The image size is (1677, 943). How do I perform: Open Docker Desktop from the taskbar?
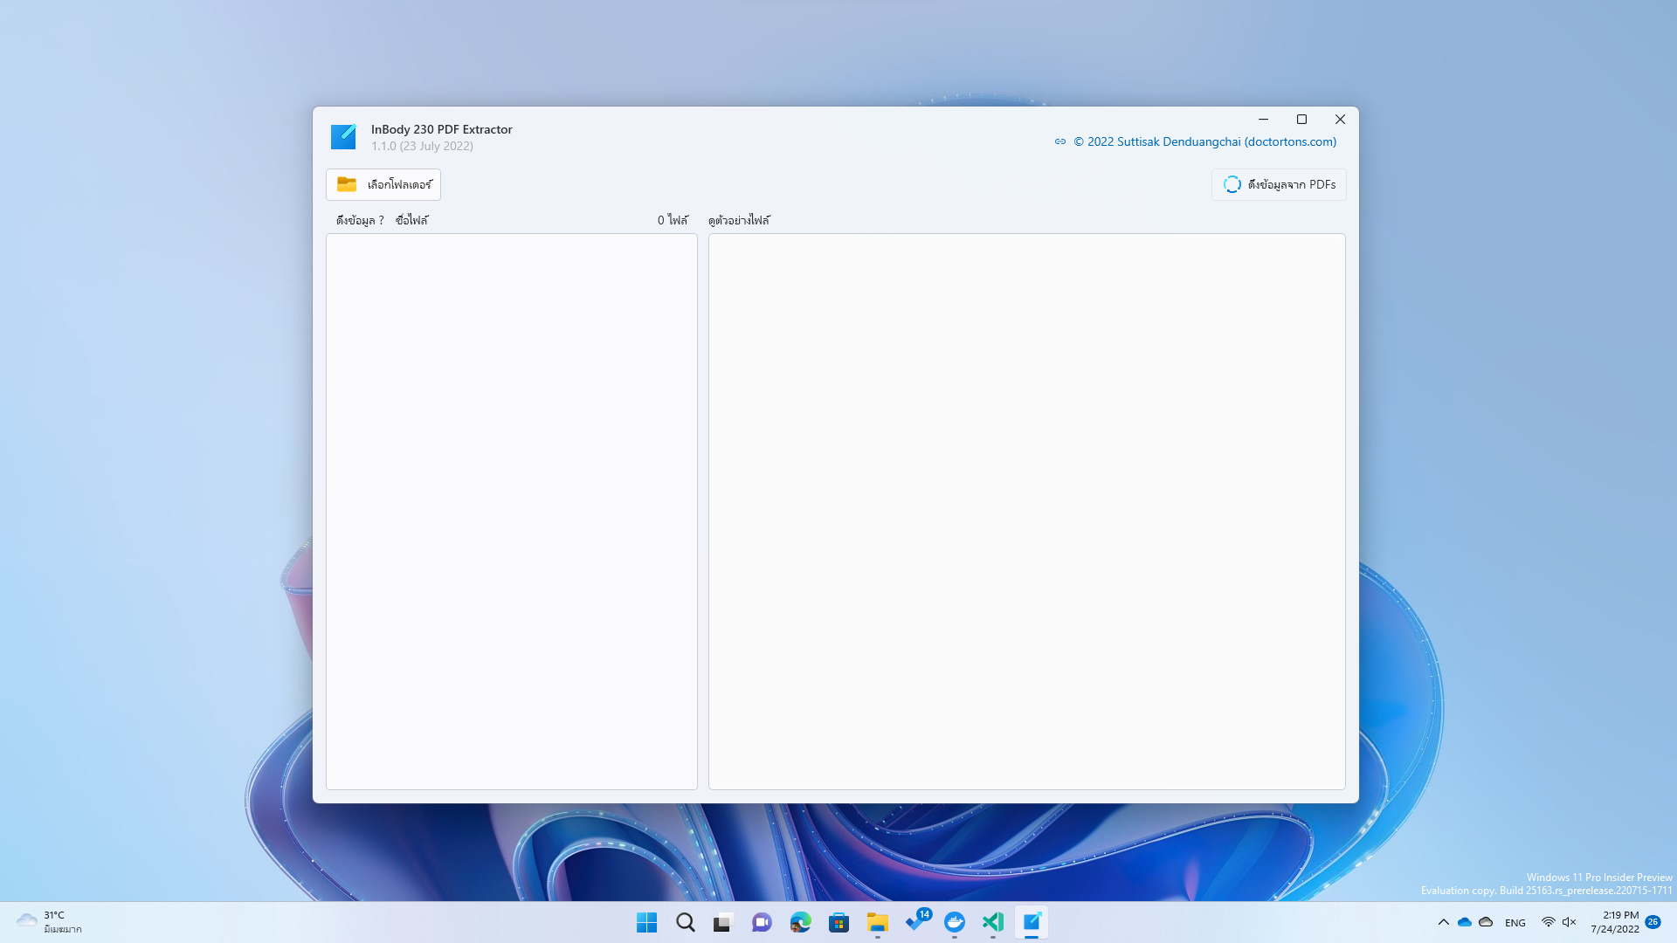pos(955,922)
